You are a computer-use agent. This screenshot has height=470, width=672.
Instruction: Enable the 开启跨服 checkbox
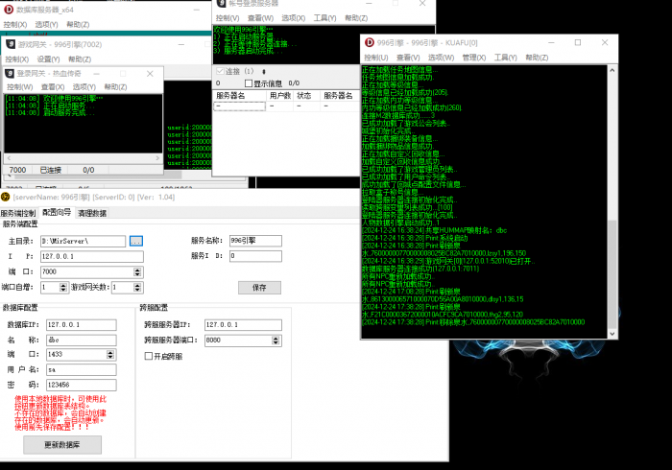click(149, 356)
